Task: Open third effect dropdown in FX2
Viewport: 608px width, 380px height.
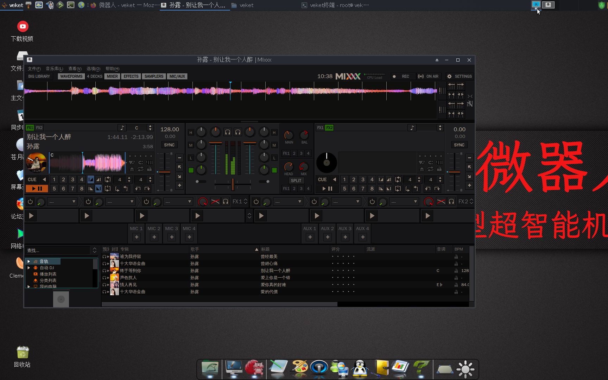Action: pyautogui.click(x=404, y=202)
